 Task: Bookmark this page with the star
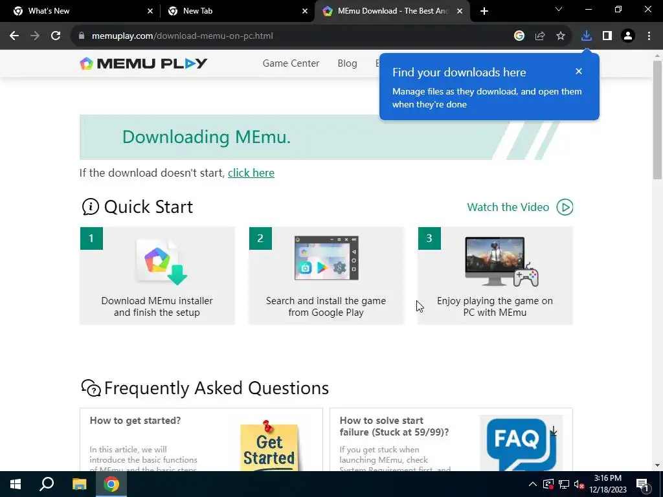point(561,36)
